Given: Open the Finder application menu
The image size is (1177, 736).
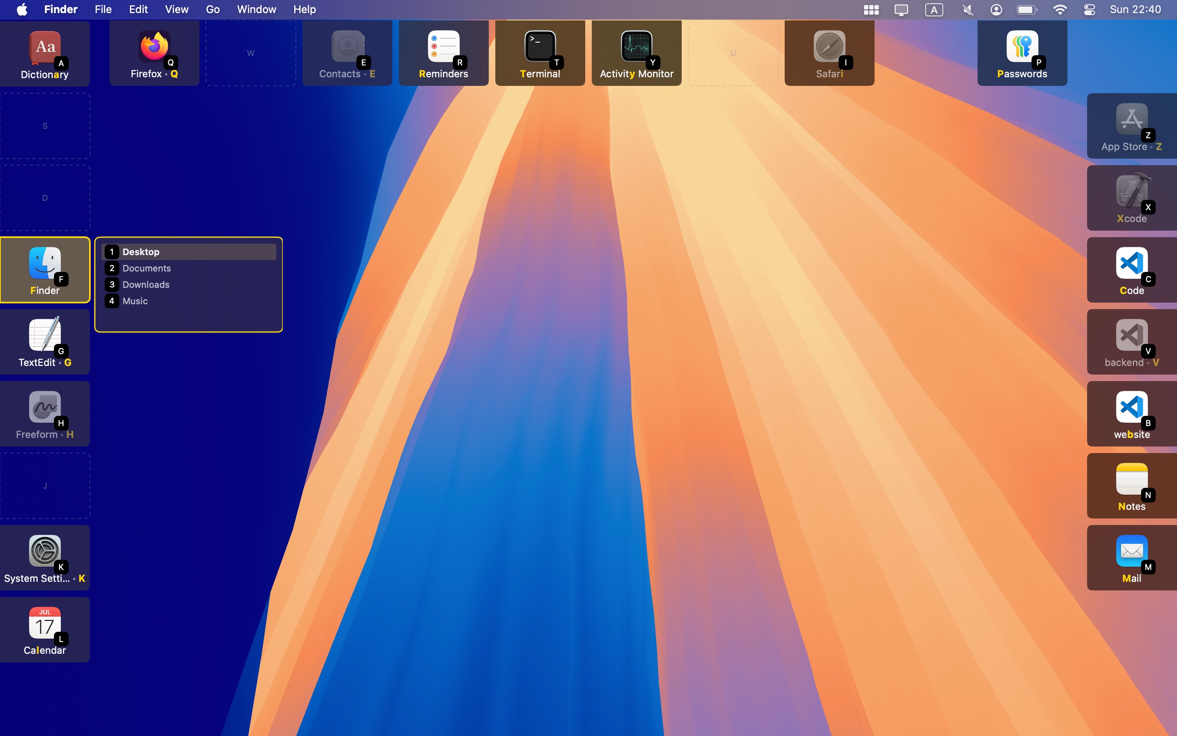Looking at the screenshot, I should (61, 9).
